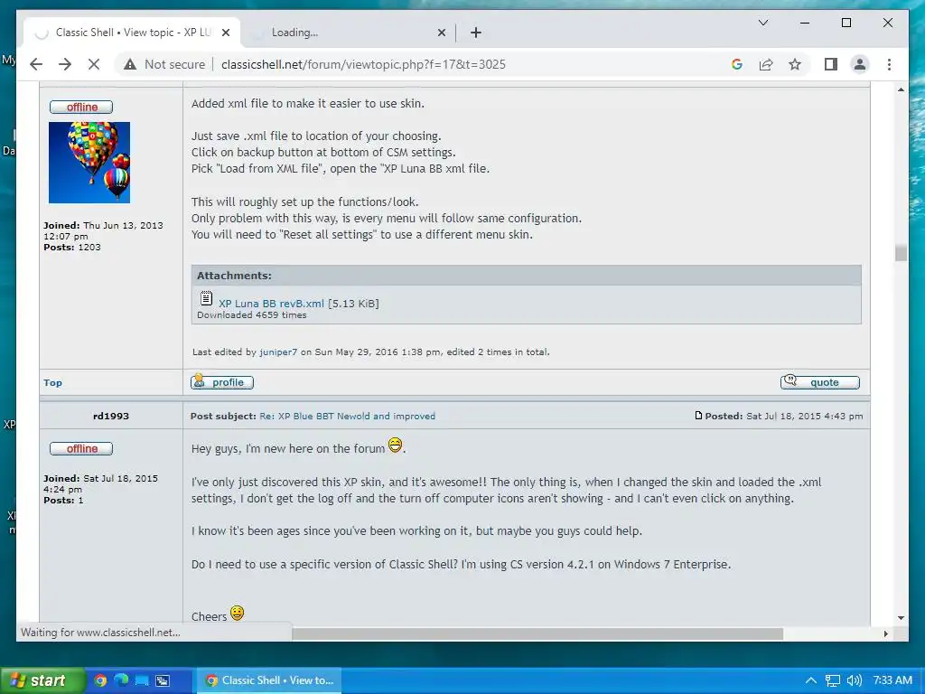Click the status bar 'Waiting for www.classicshell.net...'

click(101, 633)
